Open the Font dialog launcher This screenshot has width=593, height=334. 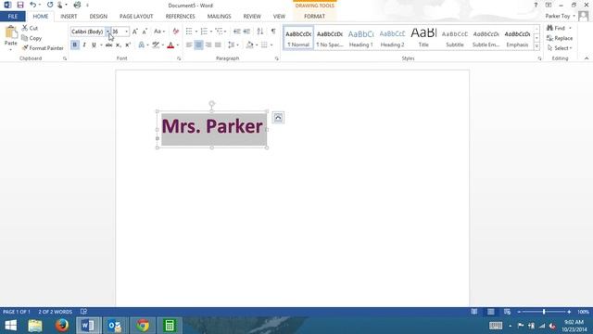179,58
